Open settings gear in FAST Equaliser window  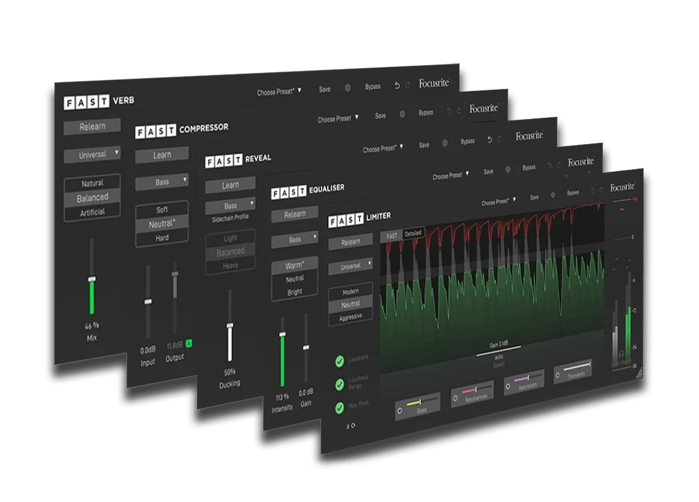click(508, 169)
